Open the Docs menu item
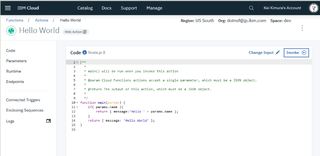 pos(106,8)
